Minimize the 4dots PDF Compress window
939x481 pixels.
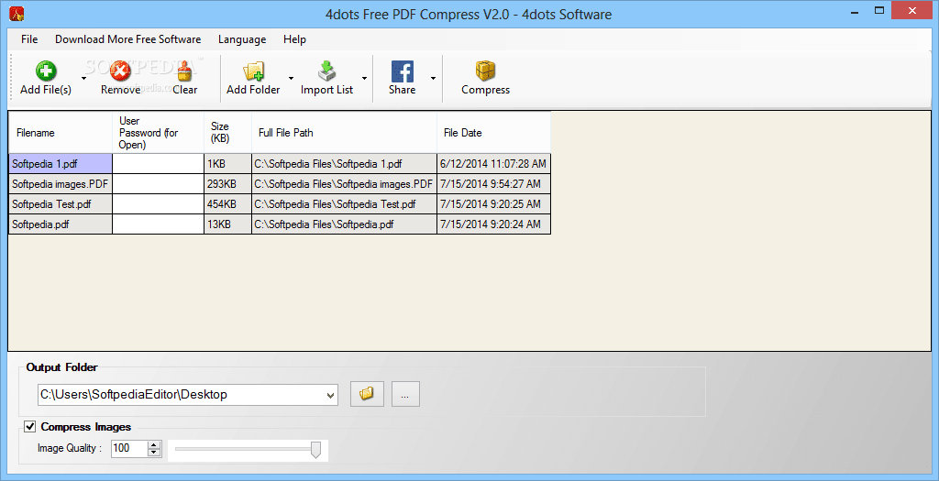tap(855, 11)
